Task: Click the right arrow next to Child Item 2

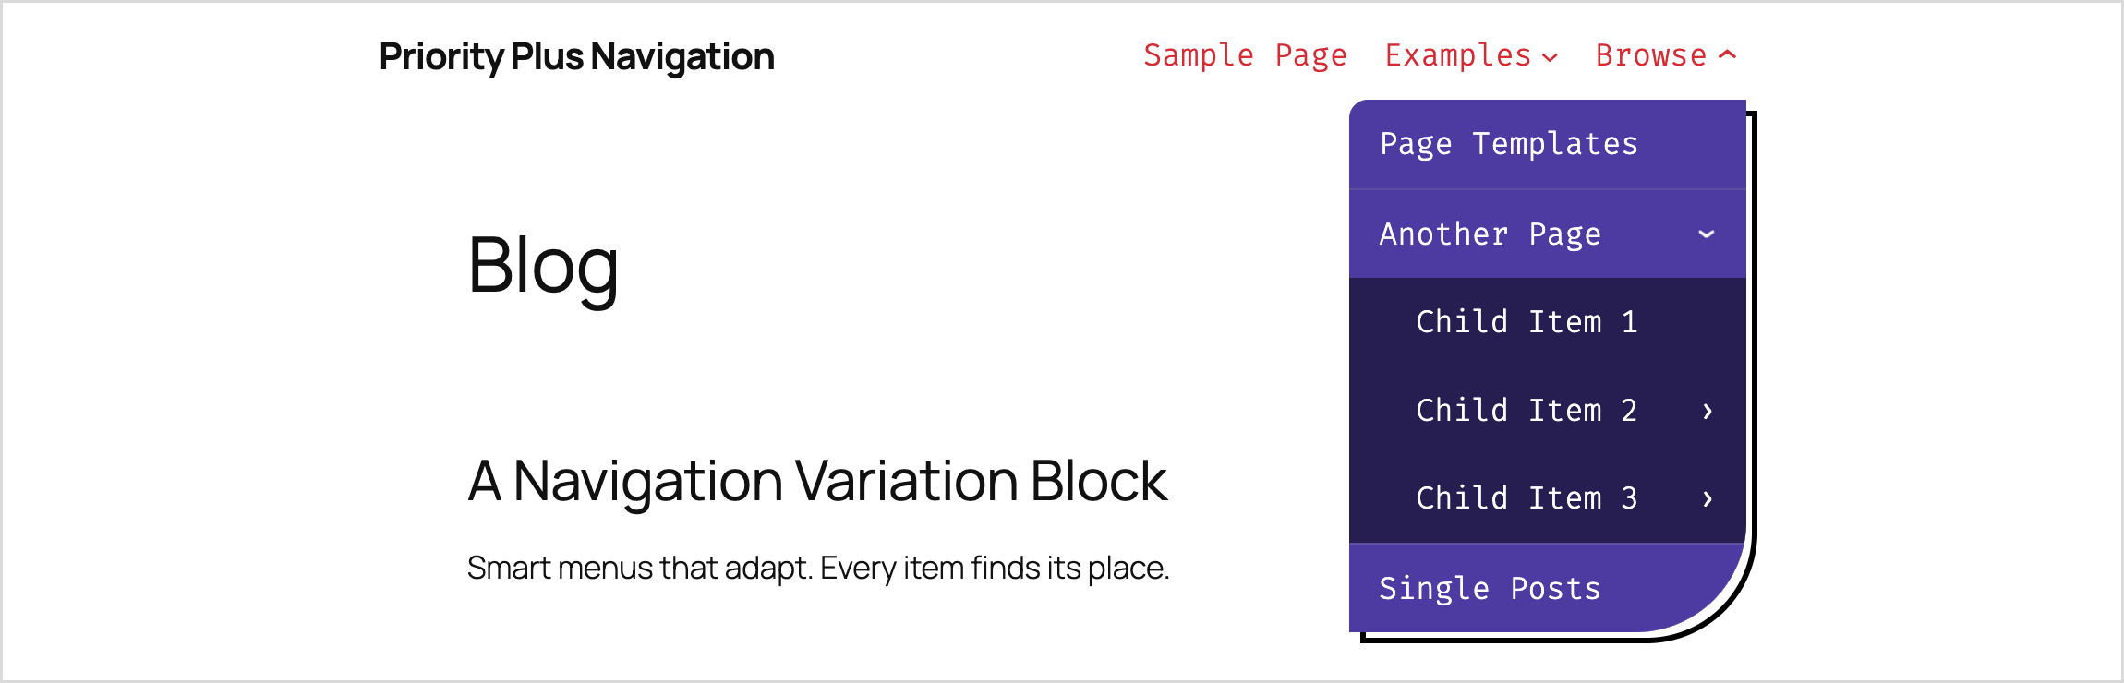Action: coord(1708,412)
